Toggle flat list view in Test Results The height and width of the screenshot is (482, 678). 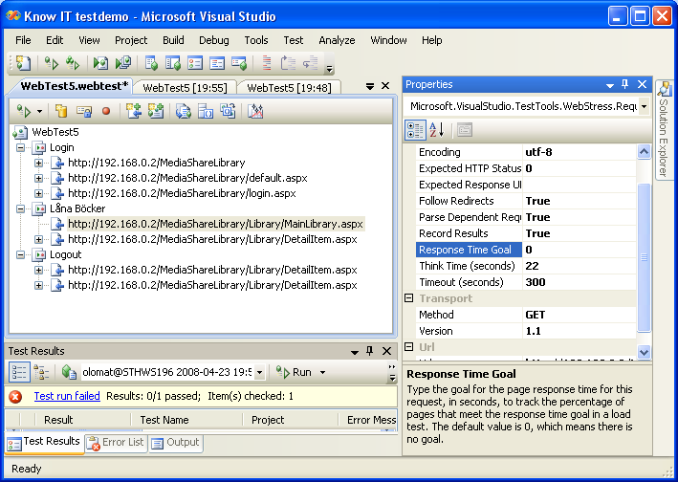pos(19,372)
